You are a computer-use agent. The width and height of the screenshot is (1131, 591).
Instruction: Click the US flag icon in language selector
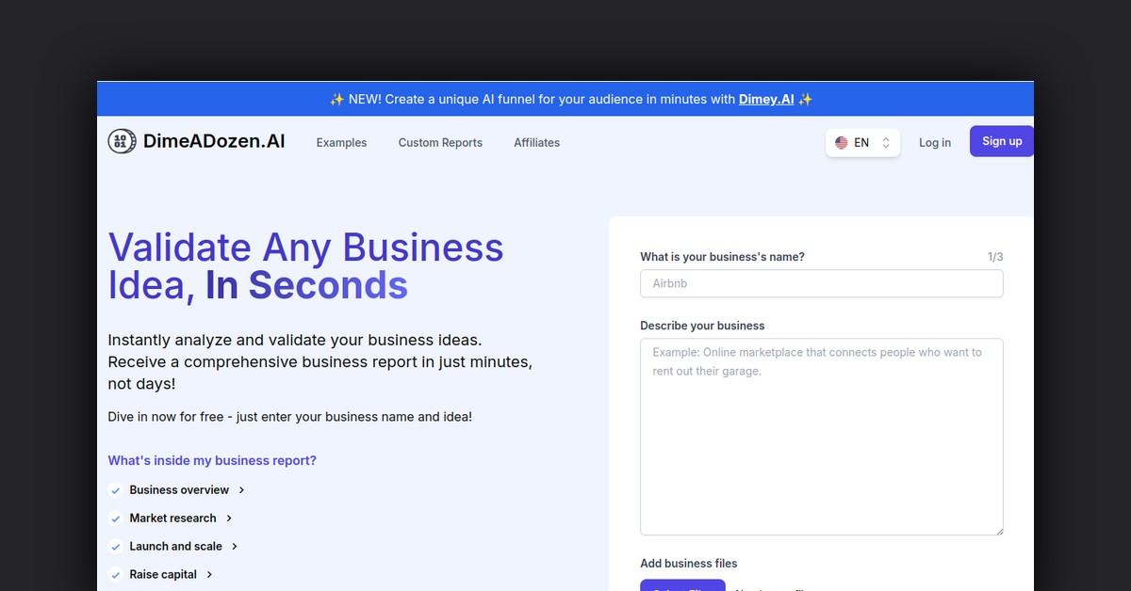841,143
